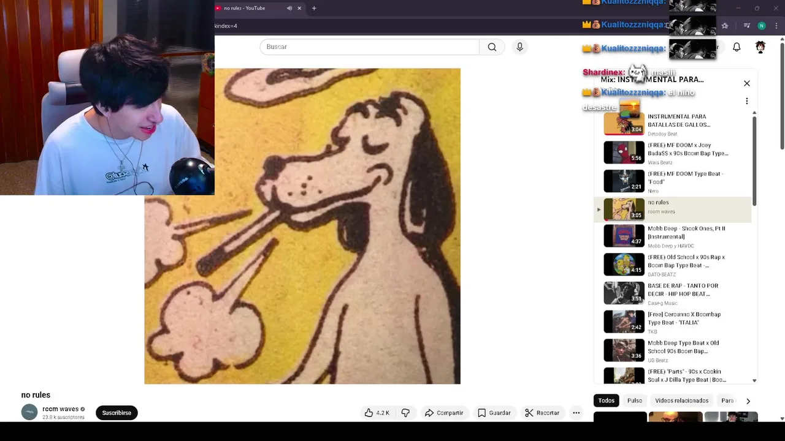The image size is (785, 441).
Task: Play Mobb Deep Shook Ones Pt II
Action: coord(673,236)
